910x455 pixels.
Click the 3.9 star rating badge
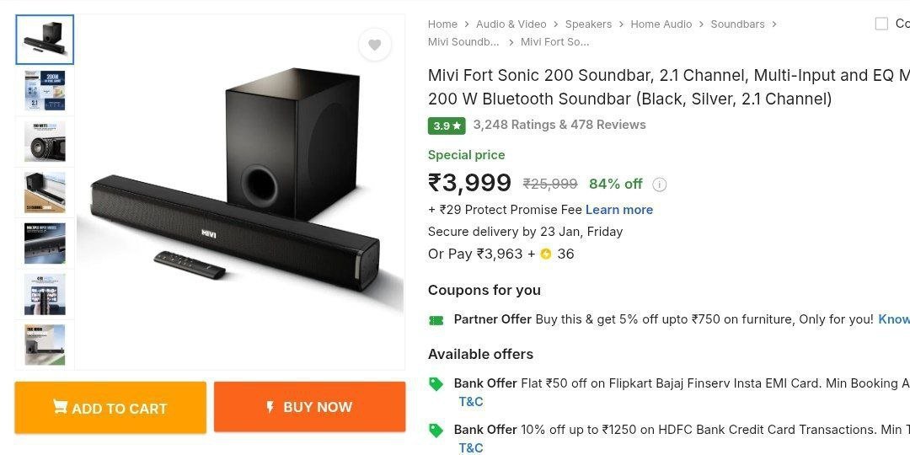pos(447,126)
